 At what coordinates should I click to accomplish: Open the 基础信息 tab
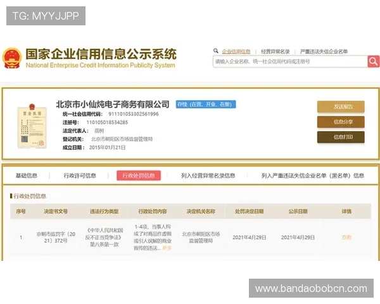tap(27, 175)
